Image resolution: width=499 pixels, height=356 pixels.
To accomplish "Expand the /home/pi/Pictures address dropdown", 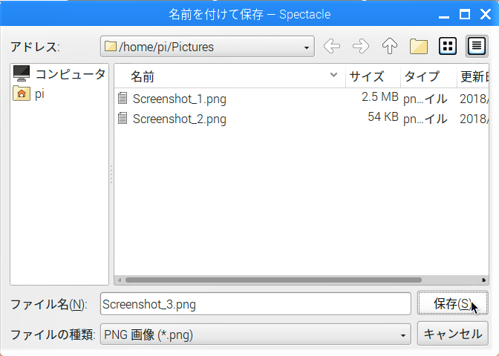I will pyautogui.click(x=306, y=47).
